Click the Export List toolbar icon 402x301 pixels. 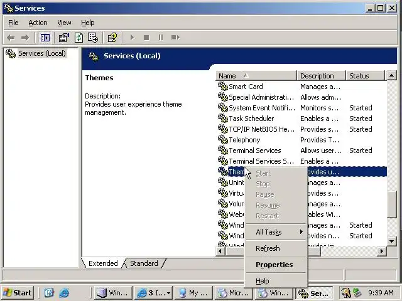point(92,38)
